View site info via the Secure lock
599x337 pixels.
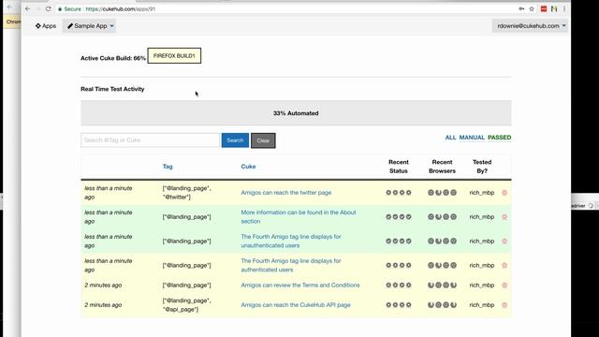[x=69, y=8]
